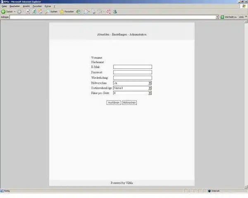Click the scrollbar up arrow
The height and width of the screenshot is (198, 248).
(246, 21)
